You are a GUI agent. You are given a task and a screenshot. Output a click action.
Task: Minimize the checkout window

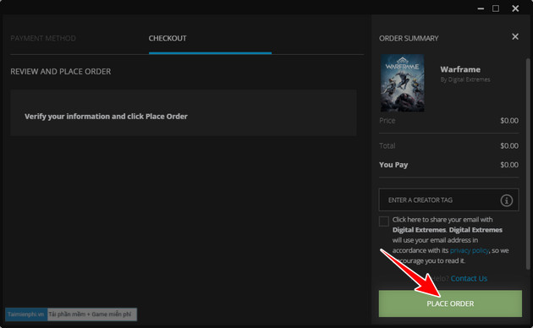point(481,8)
